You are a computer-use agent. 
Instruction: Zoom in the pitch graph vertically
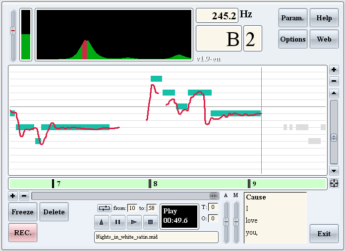[x=334, y=70]
